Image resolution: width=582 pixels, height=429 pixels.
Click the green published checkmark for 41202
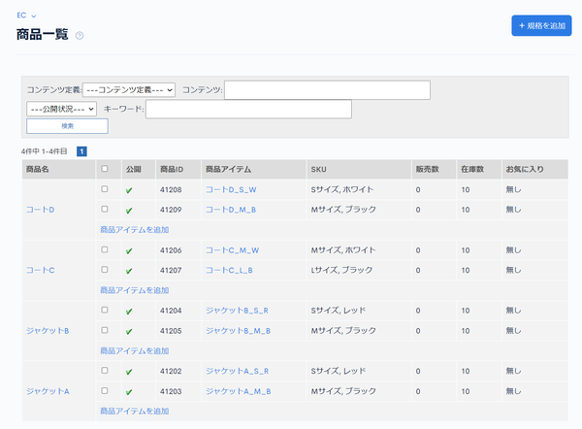(x=129, y=372)
